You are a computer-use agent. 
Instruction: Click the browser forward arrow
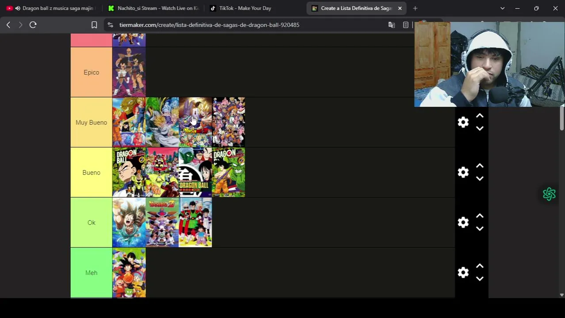click(x=20, y=25)
